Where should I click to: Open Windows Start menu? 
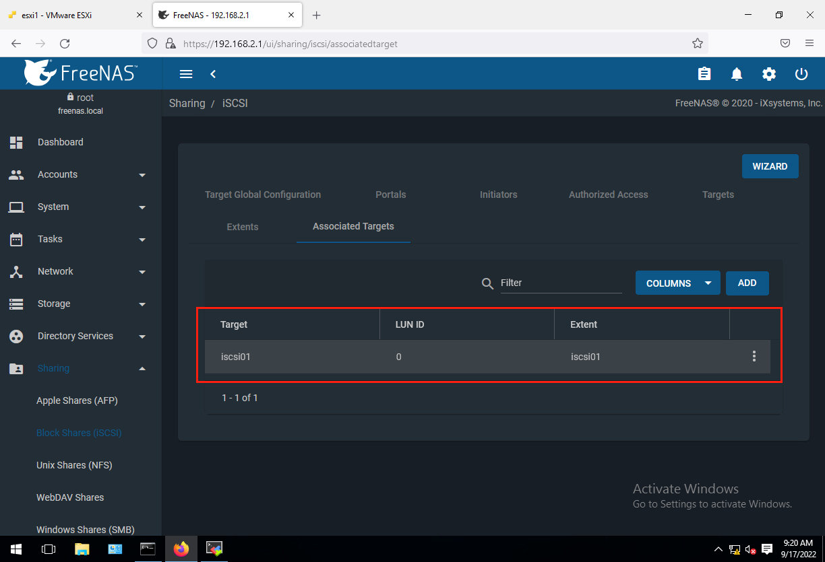tap(16, 549)
